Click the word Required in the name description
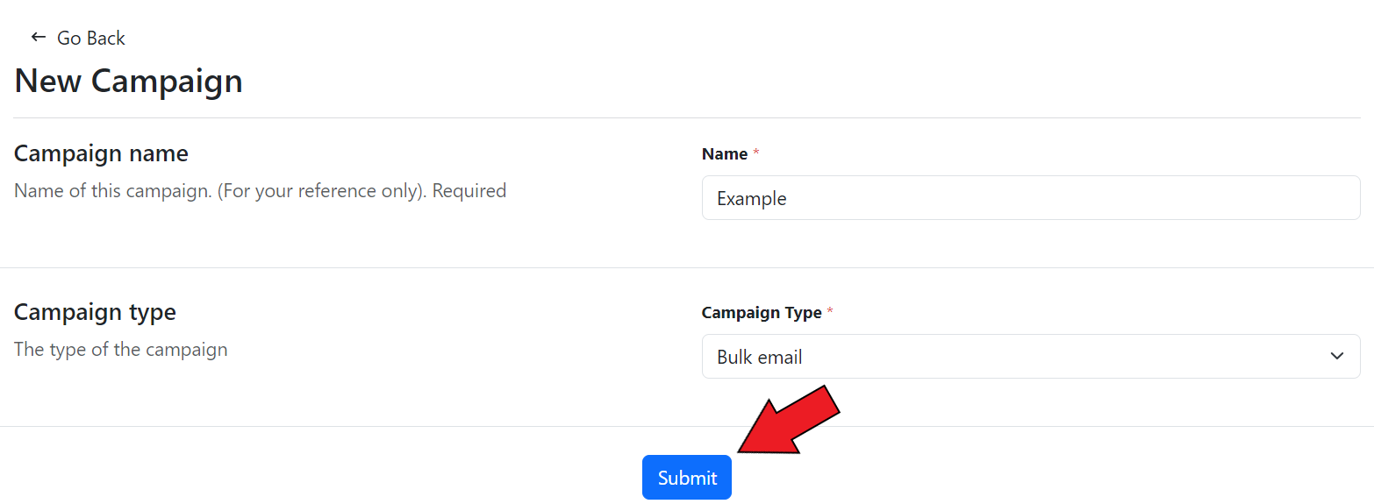The width and height of the screenshot is (1374, 504). tap(469, 190)
